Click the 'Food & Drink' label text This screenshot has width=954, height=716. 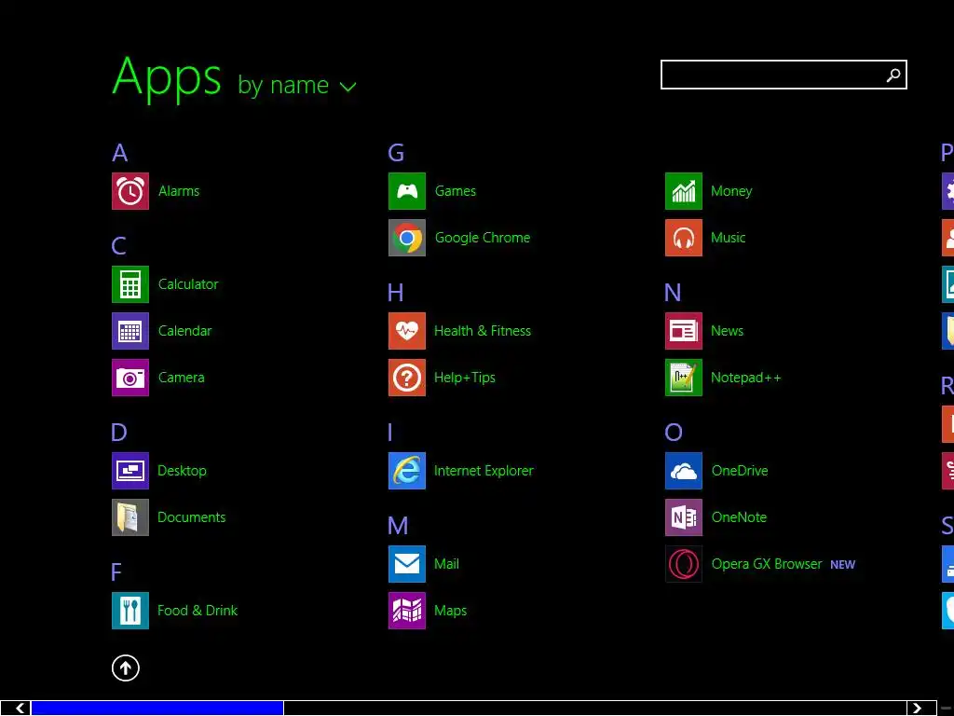coord(198,611)
